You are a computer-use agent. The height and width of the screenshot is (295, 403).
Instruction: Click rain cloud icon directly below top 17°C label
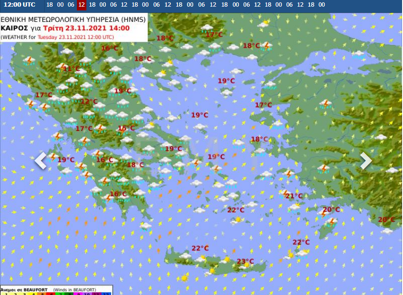(x=215, y=46)
